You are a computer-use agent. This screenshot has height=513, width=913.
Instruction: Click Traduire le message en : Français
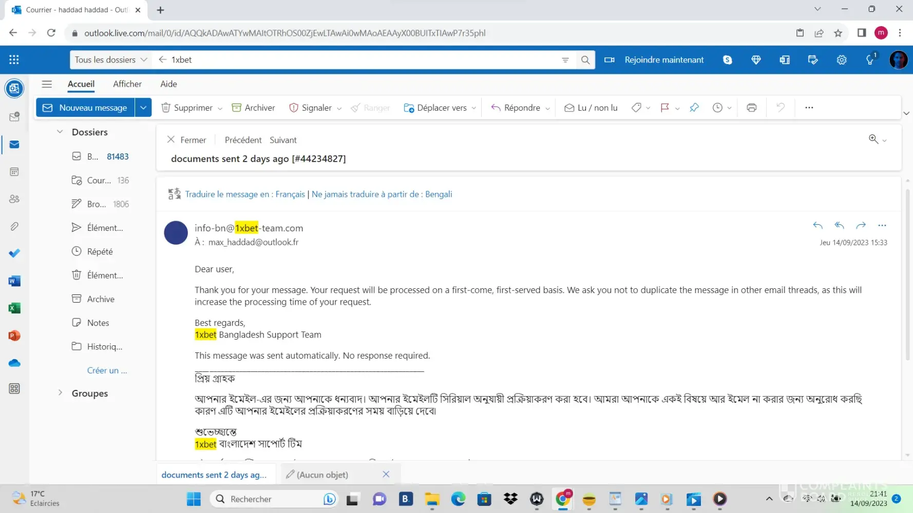click(244, 194)
